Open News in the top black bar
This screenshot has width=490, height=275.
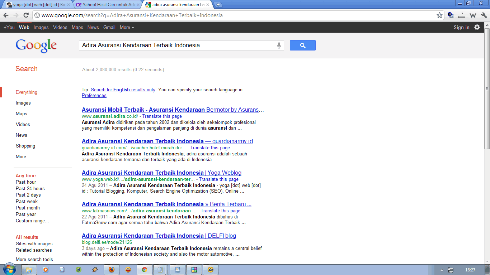coord(93,27)
